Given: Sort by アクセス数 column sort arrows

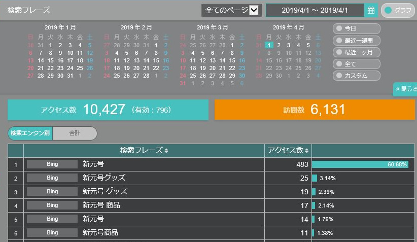Looking at the screenshot, I should tap(307, 151).
